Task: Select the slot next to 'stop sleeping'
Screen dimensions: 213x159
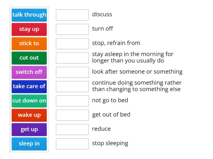Action: pyautogui.click(x=72, y=144)
